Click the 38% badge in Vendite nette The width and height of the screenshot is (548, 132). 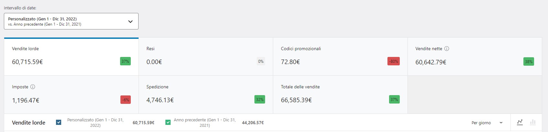pyautogui.click(x=529, y=61)
